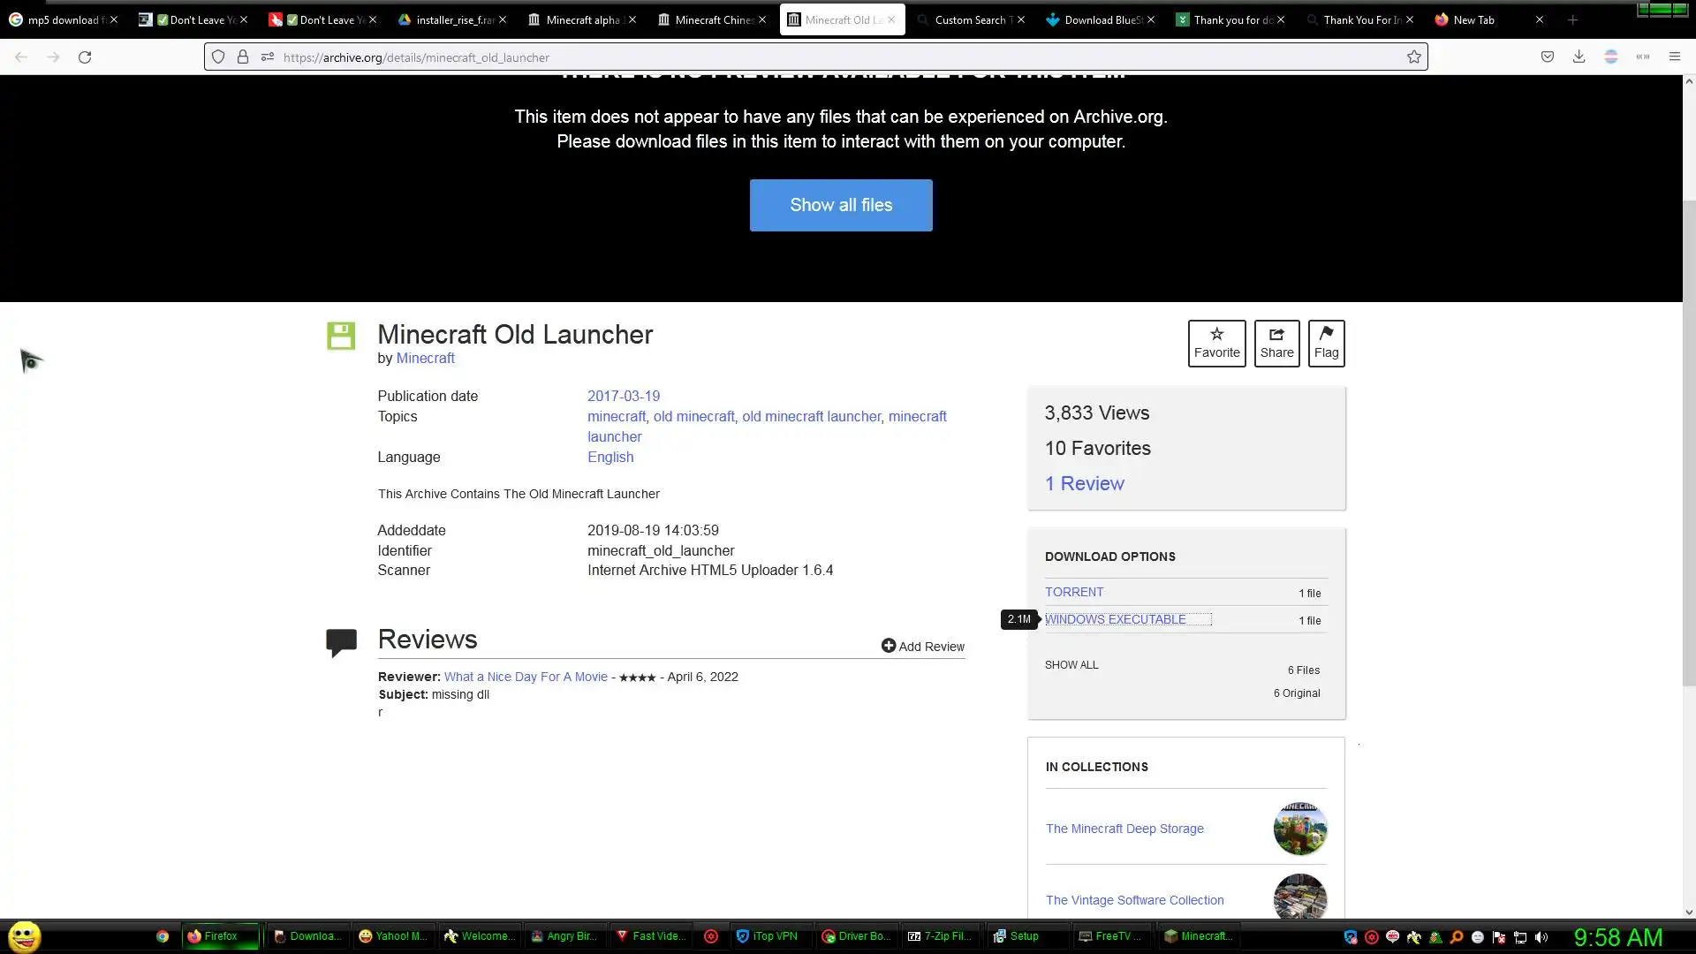Switch to the Custom Search tab

point(972,19)
